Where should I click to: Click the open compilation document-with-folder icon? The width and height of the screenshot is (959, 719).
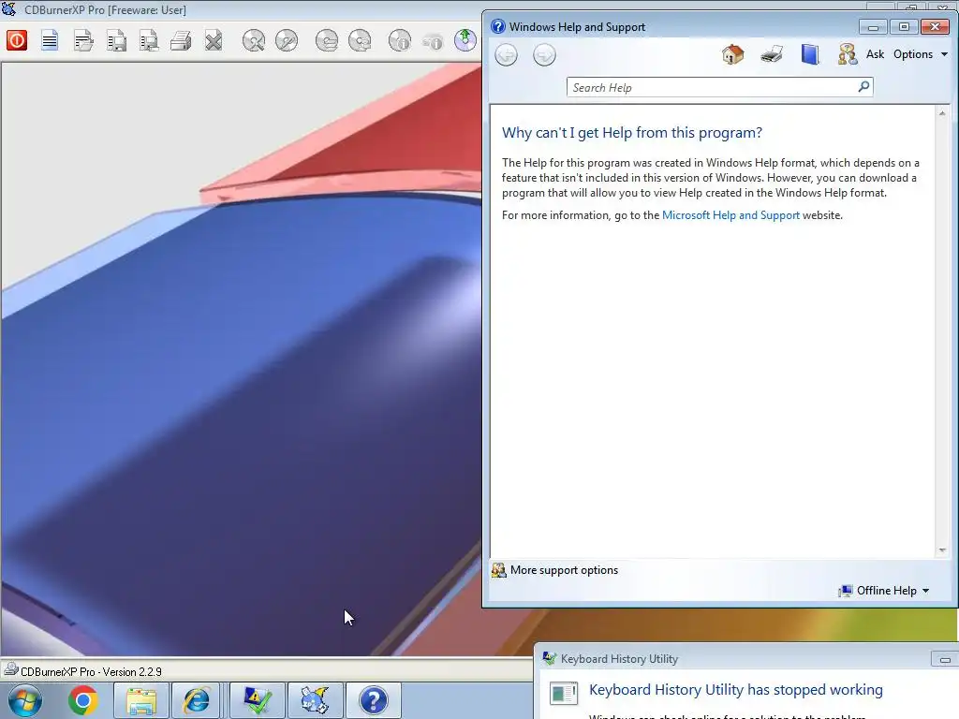(83, 41)
